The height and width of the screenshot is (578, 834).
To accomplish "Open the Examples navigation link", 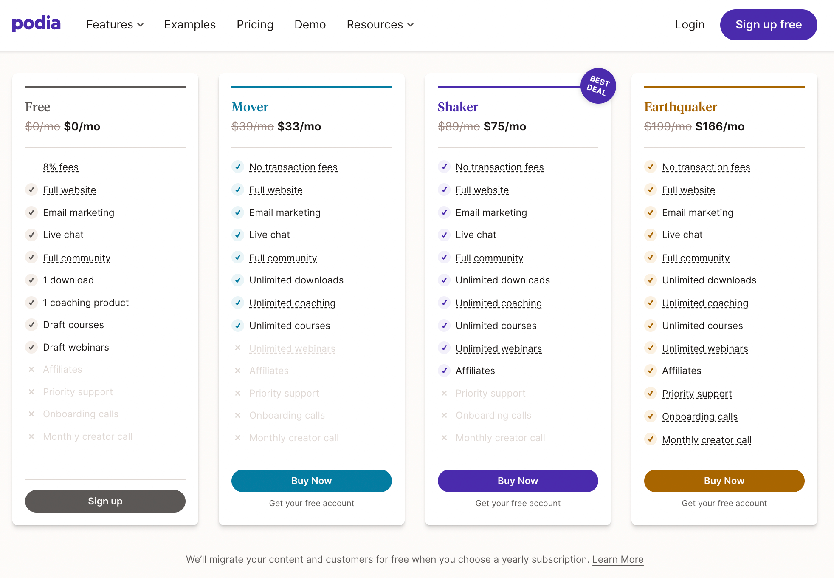I will click(x=189, y=25).
